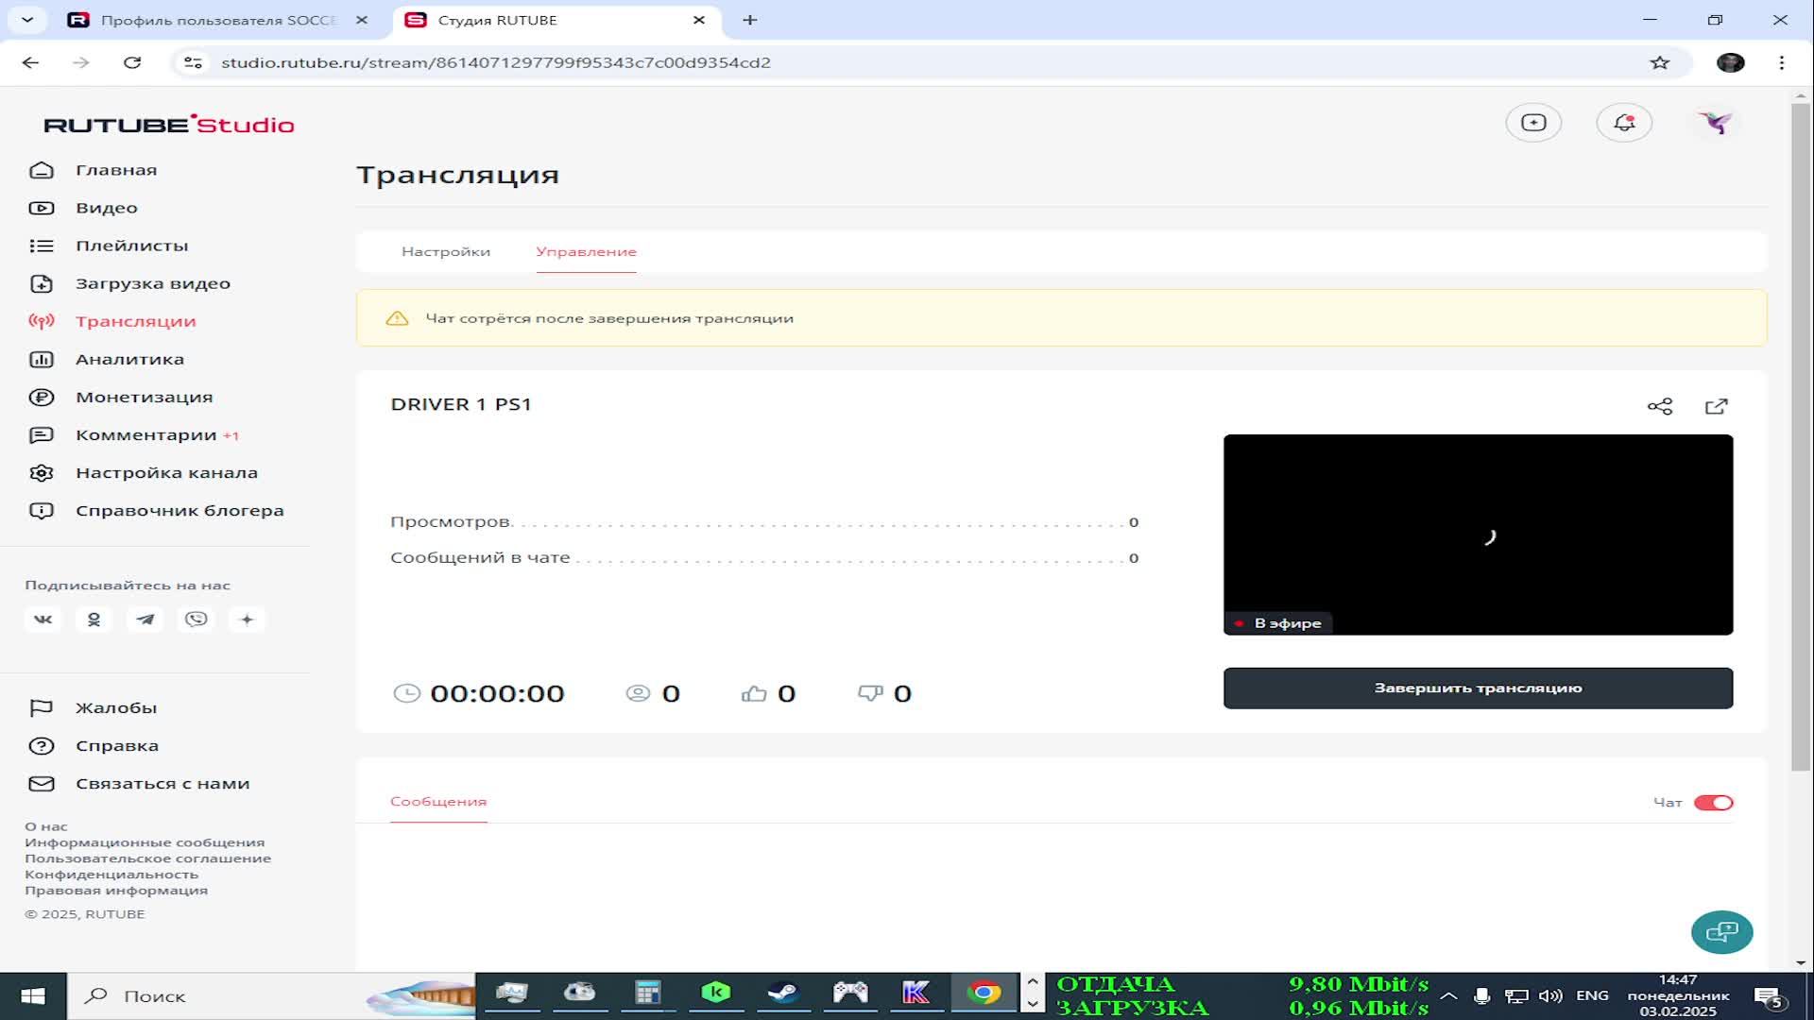1814x1020 pixels.
Task: Click the VK social icon
Action: (x=43, y=620)
